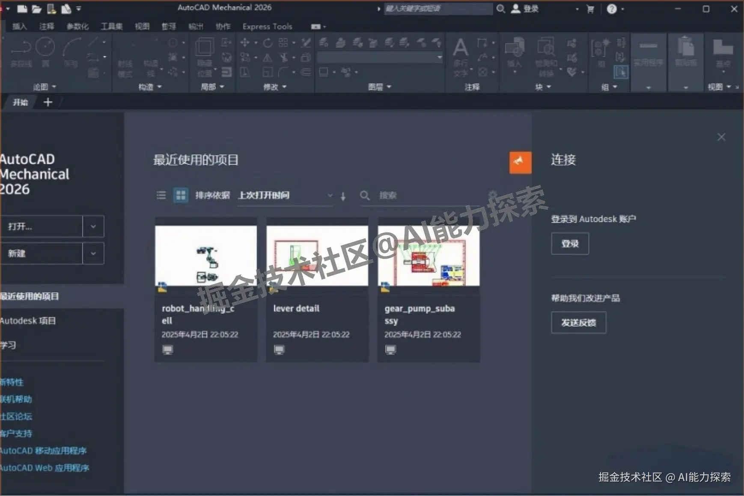744x496 pixels.
Task: Open the recent projects settings gear
Action: click(x=493, y=195)
